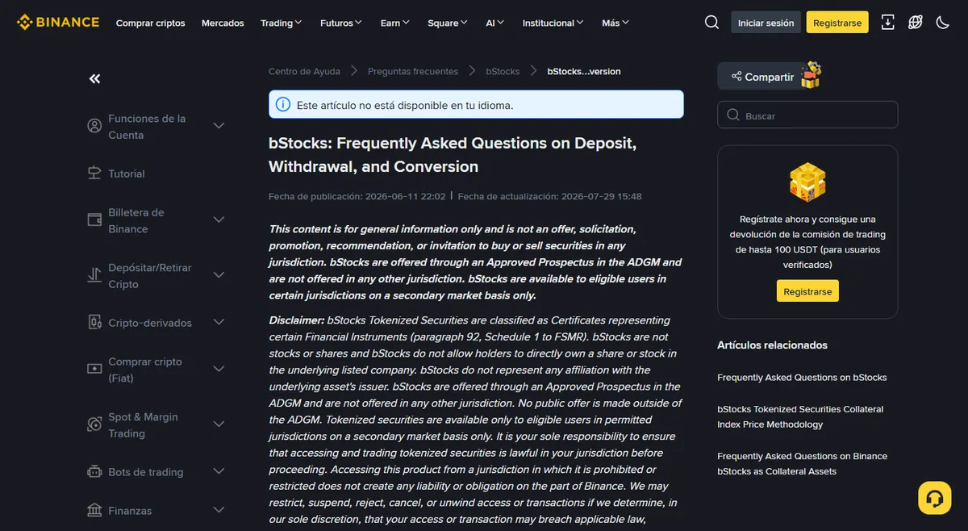Expand Funciones de la Cuenta section
Image resolution: width=968 pixels, height=531 pixels.
point(219,126)
